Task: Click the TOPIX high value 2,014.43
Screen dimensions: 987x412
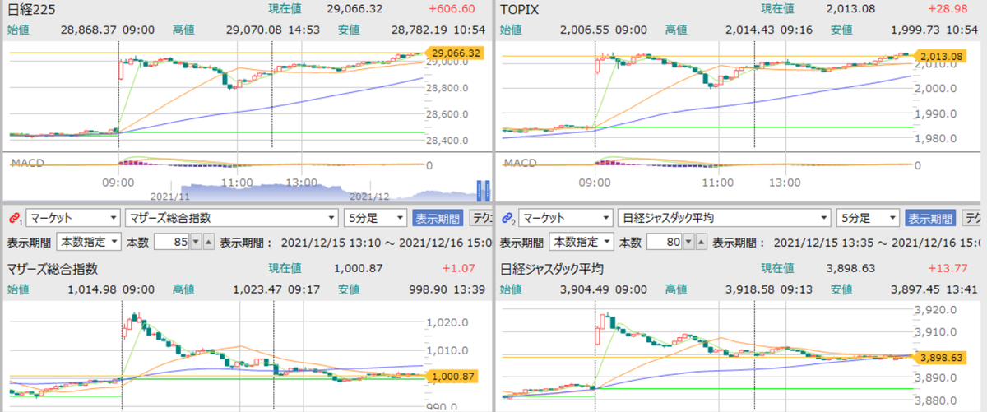Action: (749, 29)
